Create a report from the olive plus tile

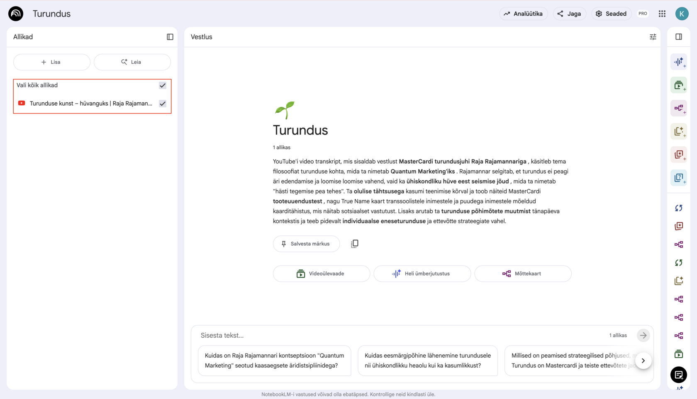(679, 131)
